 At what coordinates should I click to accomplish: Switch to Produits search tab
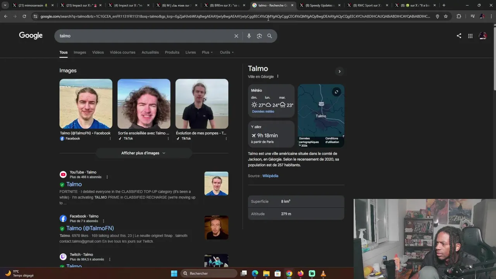point(172,52)
